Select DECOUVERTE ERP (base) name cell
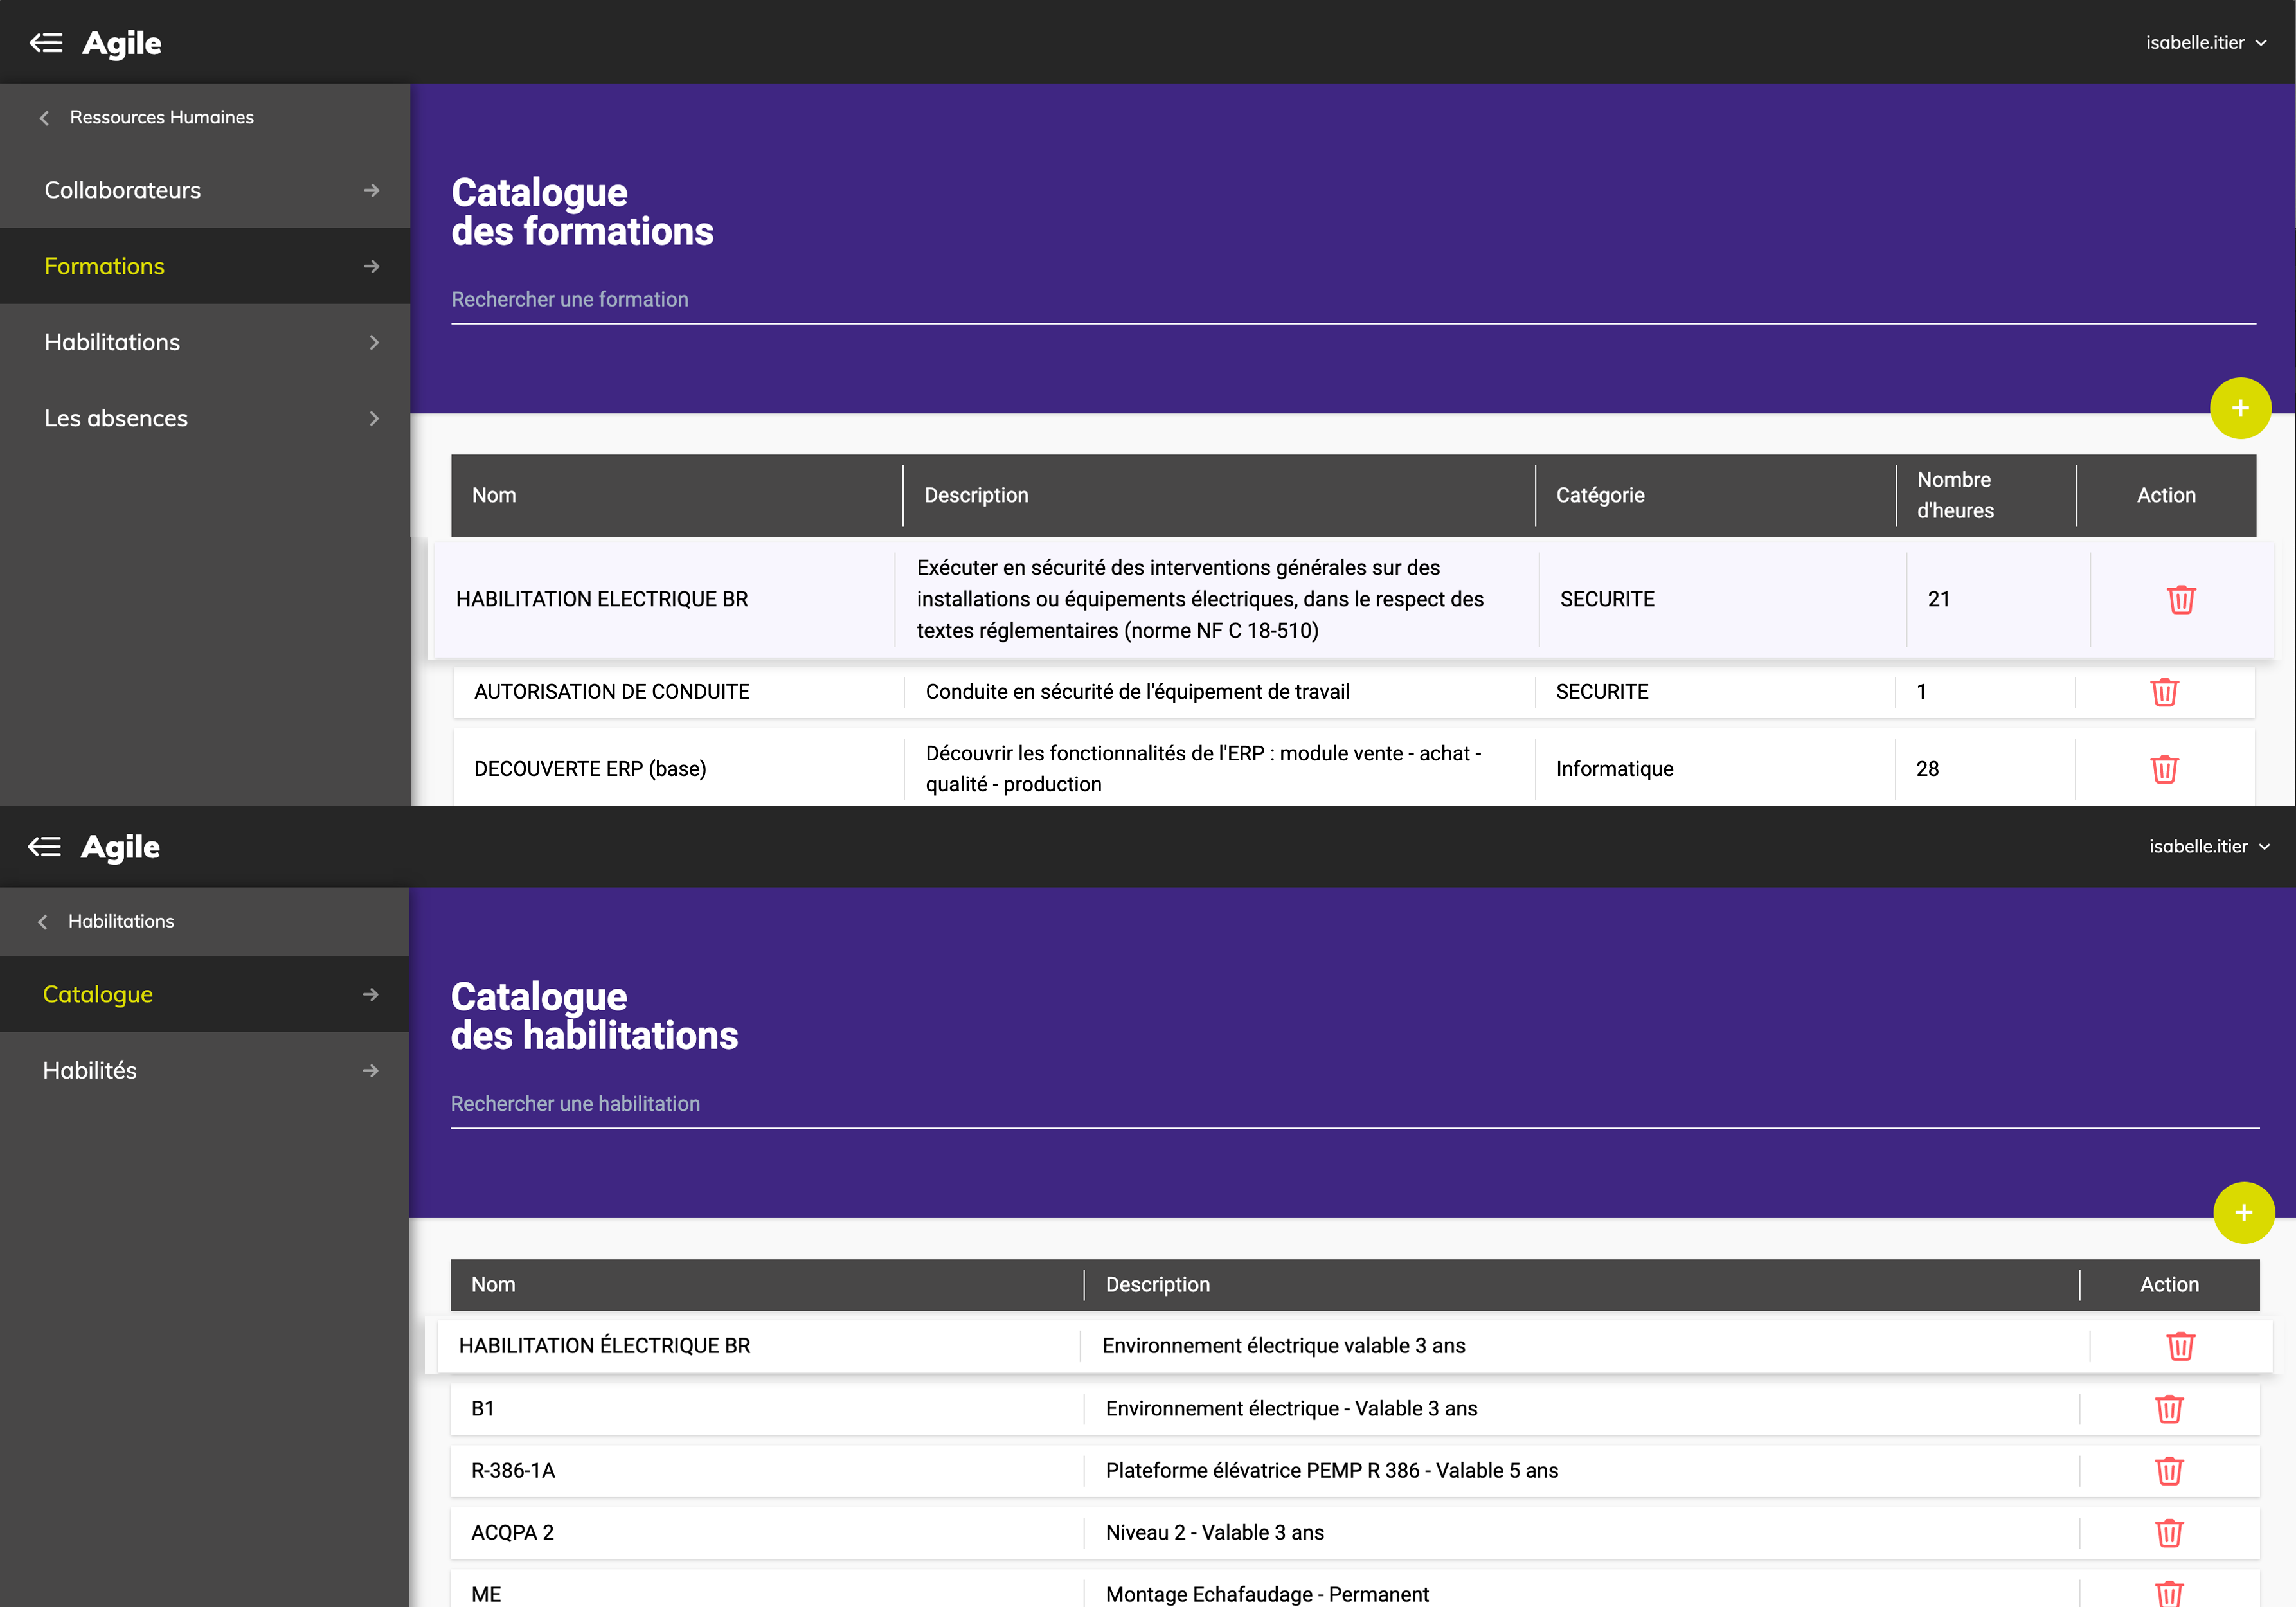 pos(590,769)
